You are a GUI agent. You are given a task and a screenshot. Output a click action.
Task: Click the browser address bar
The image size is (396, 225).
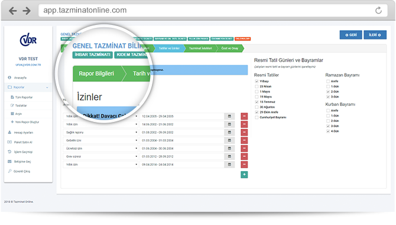tap(207, 11)
